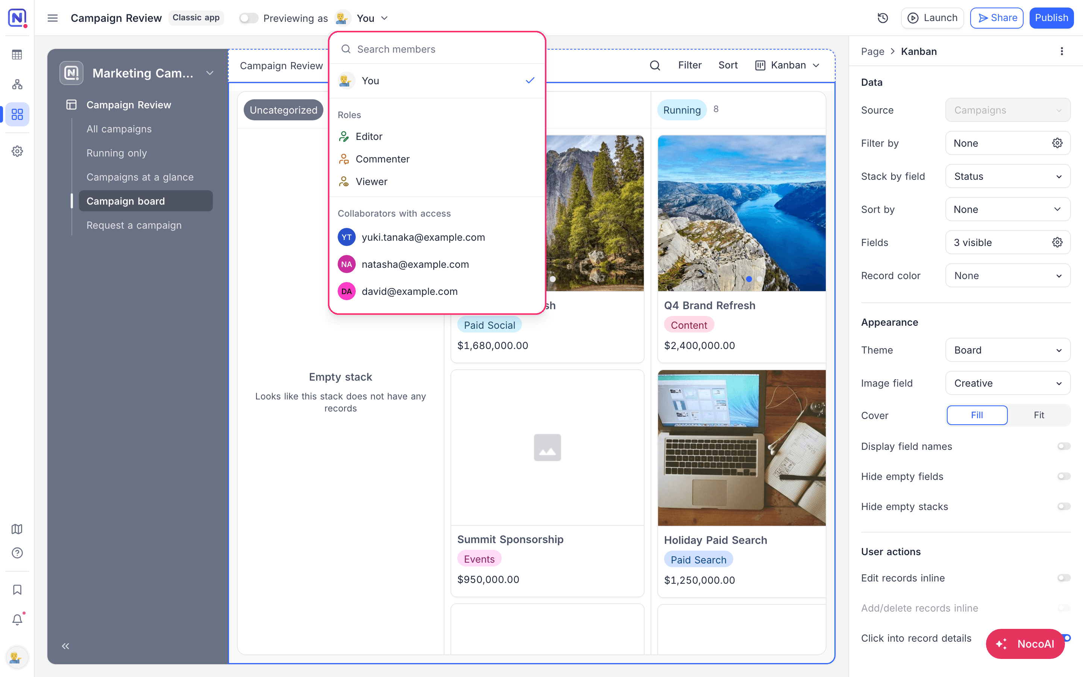Screen dimensions: 1083x677
Task: Click the kanban search magnifier icon
Action: point(655,65)
